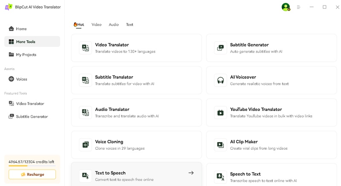Click 'Transcribe and translate audio with AI' text

point(127,116)
